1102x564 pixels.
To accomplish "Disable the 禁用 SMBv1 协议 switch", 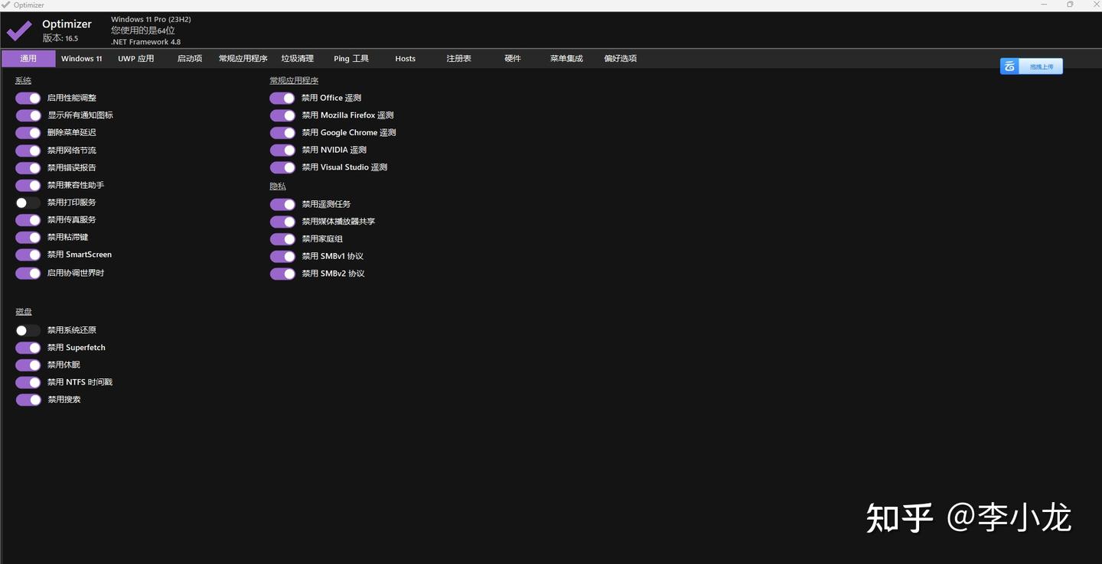I will tap(282, 256).
